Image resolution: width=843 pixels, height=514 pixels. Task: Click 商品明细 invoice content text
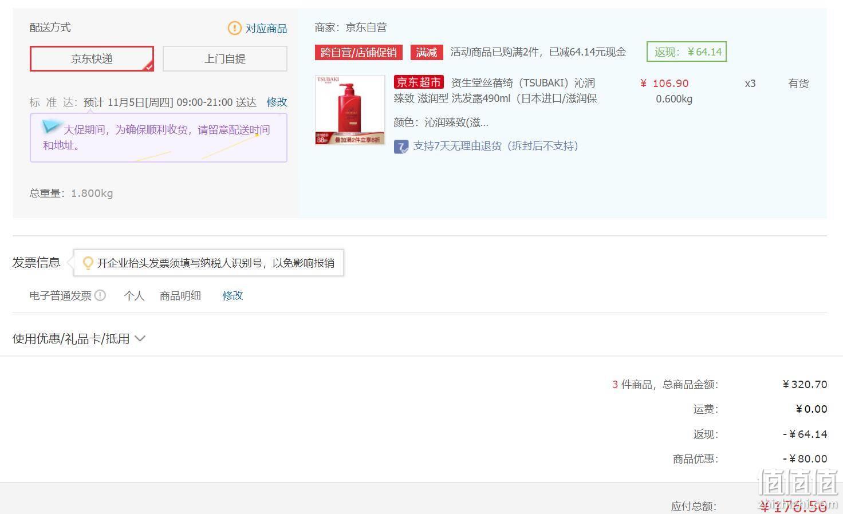point(180,295)
